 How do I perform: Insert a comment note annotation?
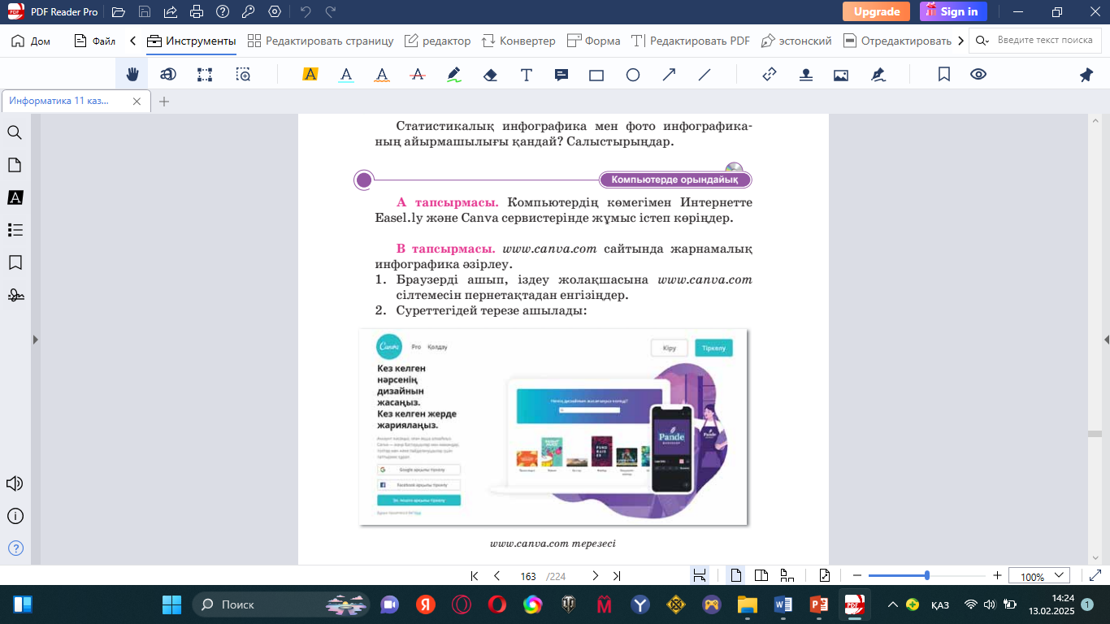[x=561, y=75]
